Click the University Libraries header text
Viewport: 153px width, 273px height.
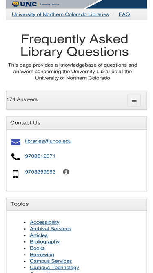click(50, 5)
